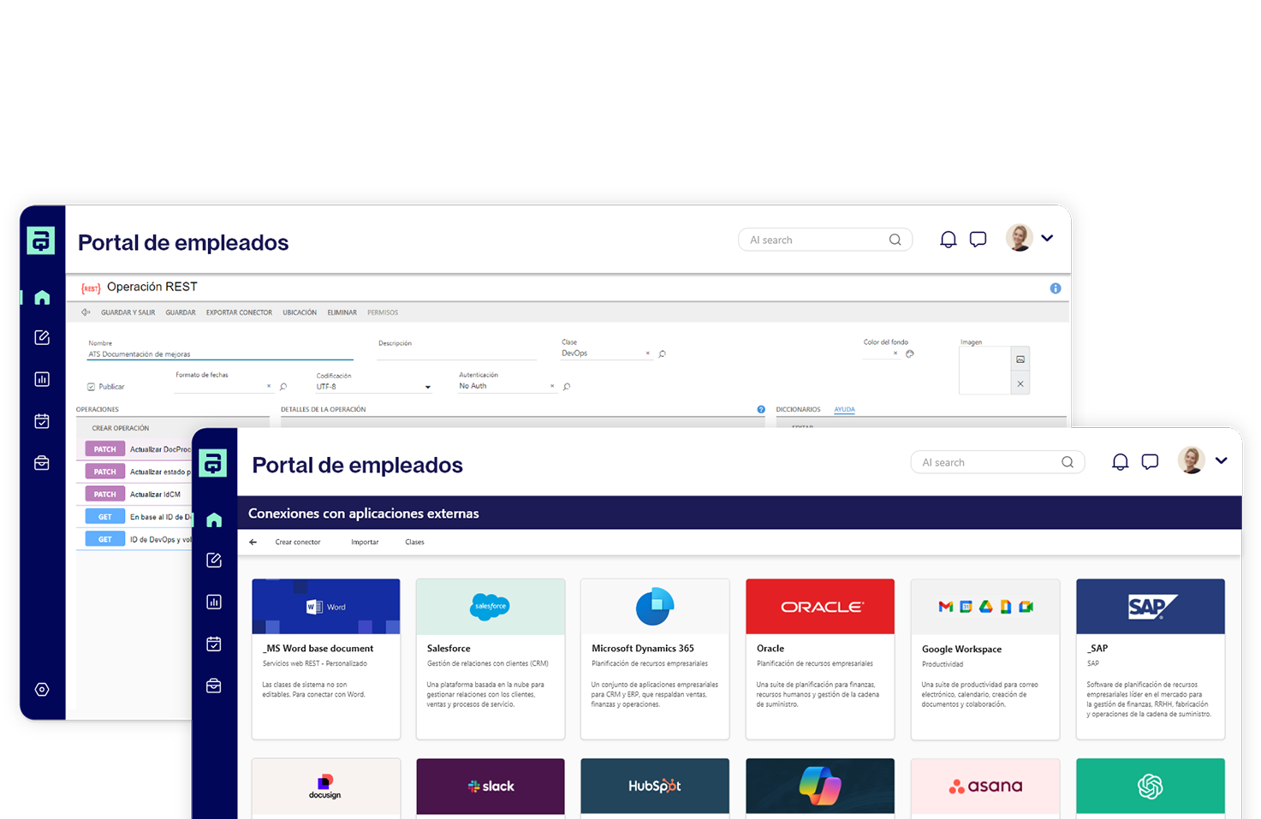The height and width of the screenshot is (819, 1261).
Task: Click EXPORTAR CONECTOR in the toolbar
Action: [239, 312]
